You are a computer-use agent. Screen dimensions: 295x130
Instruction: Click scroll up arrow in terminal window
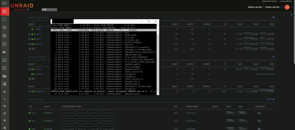[158, 25]
